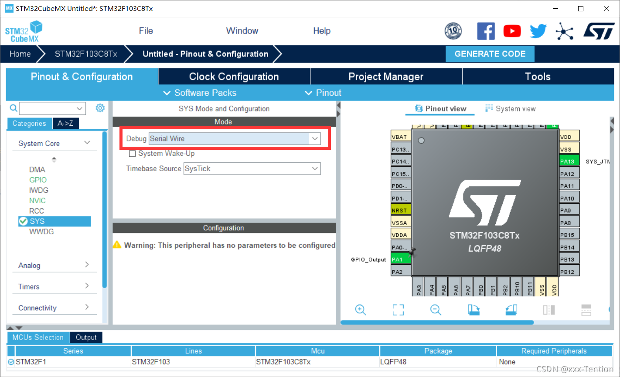Open the category settings gear

pyautogui.click(x=100, y=108)
